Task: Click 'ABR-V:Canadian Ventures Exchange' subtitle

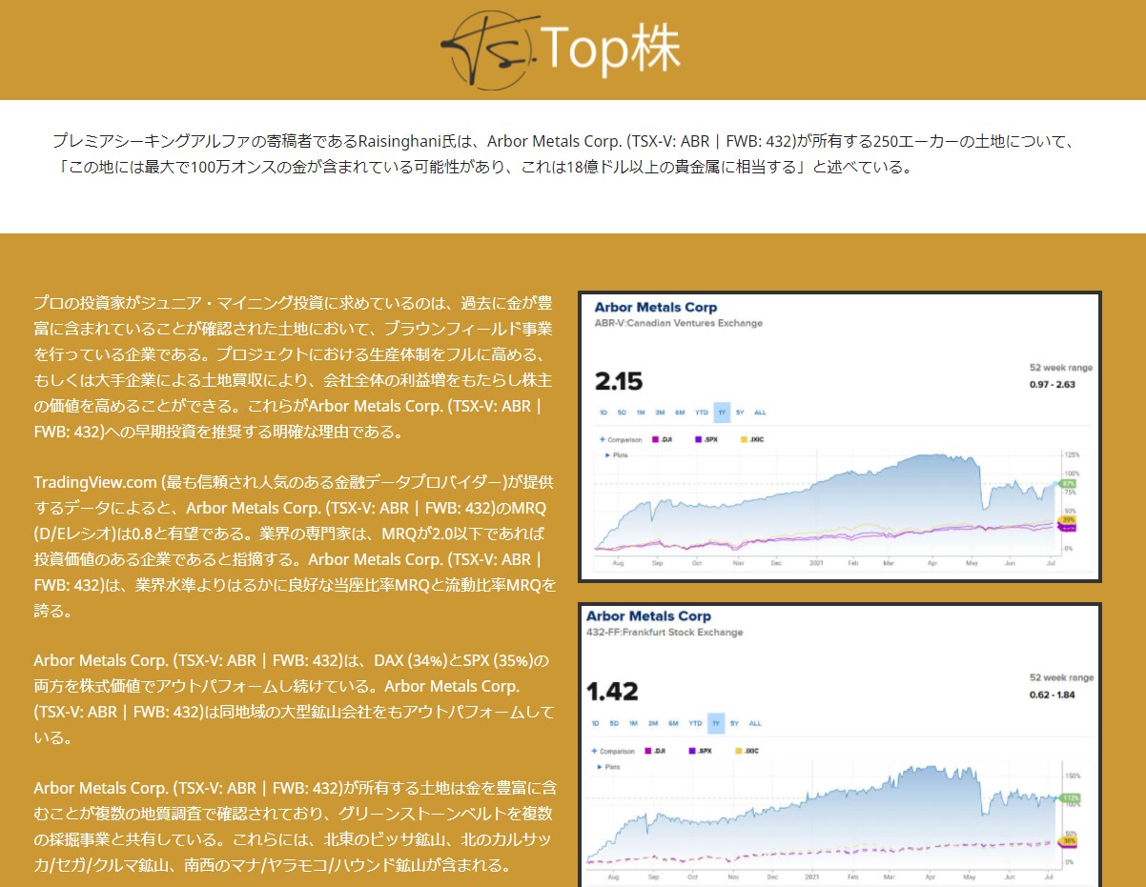Action: coord(678,323)
